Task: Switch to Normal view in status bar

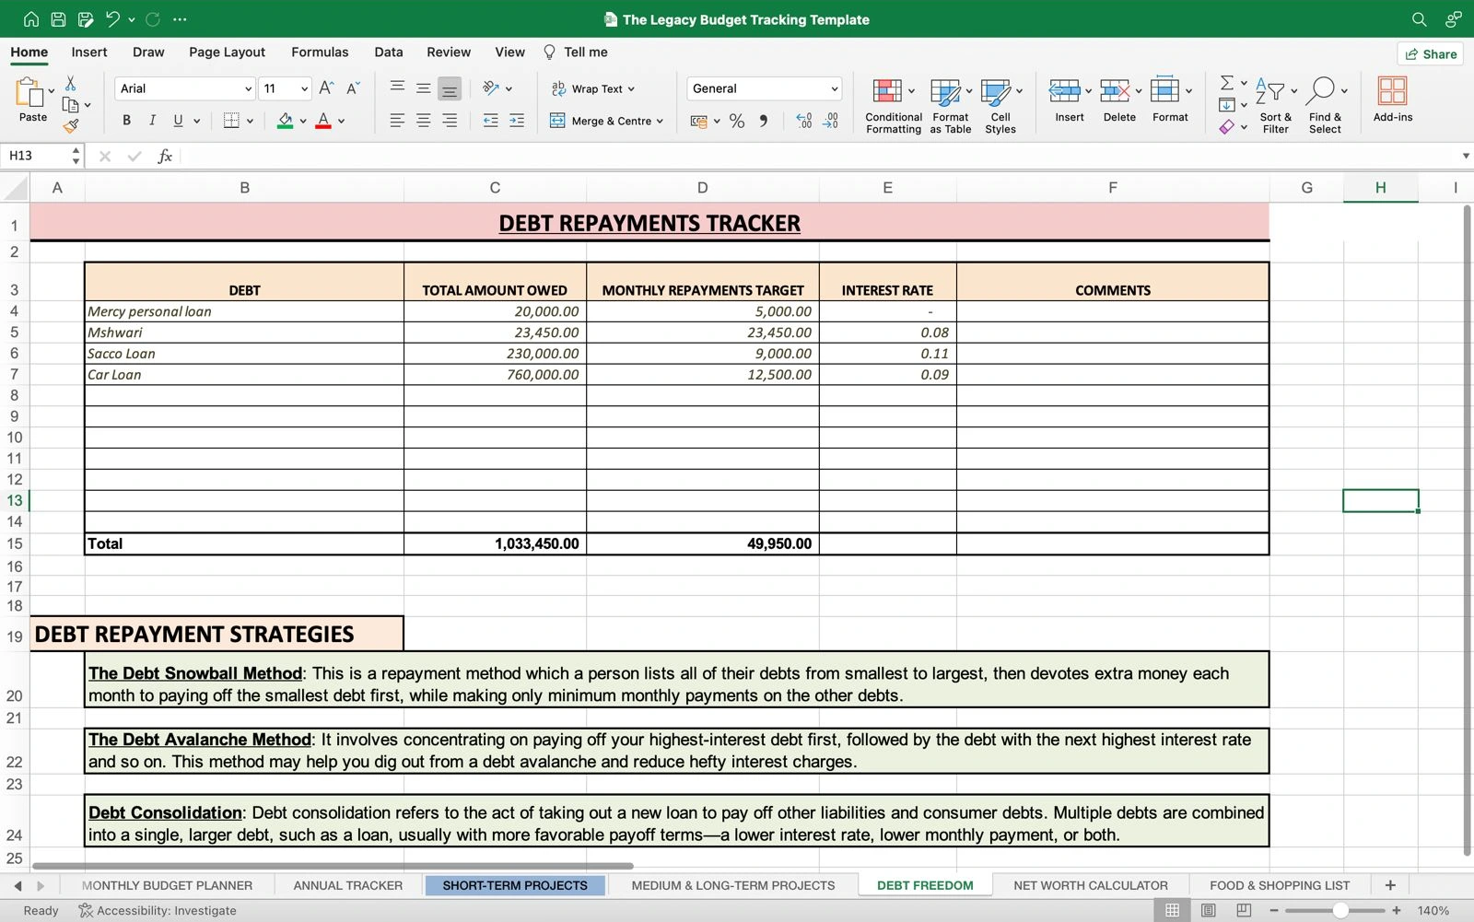Action: point(1172,910)
